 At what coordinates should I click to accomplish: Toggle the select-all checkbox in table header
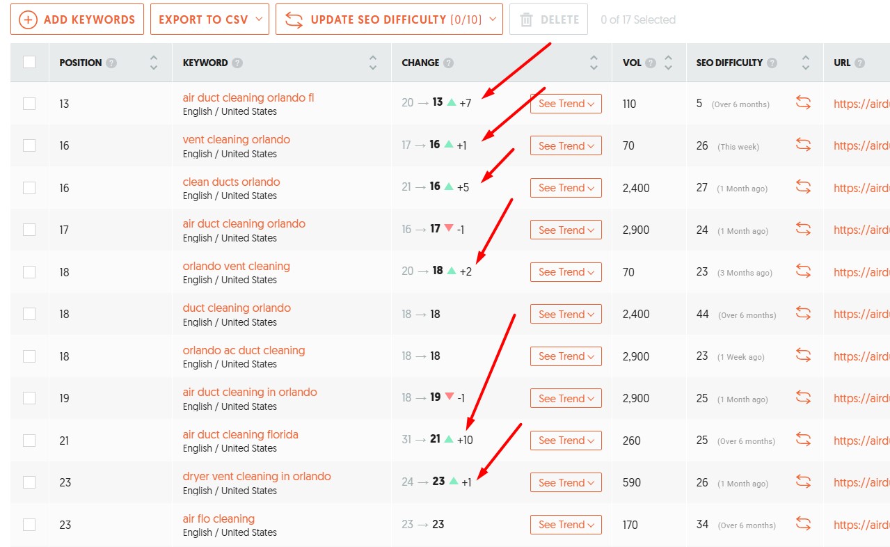(x=29, y=62)
